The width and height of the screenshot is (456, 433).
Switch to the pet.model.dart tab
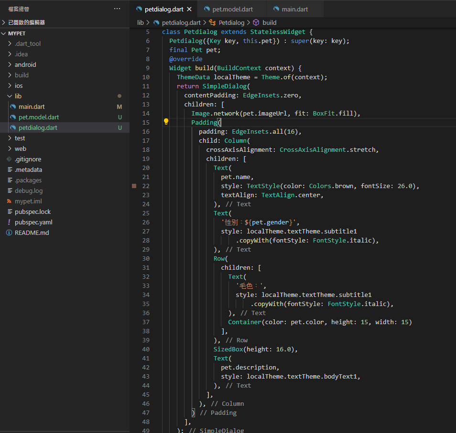(x=232, y=9)
